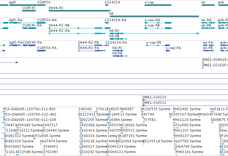Click vis-PB protein label
Screen dimensions: 228x156
[207, 48]
